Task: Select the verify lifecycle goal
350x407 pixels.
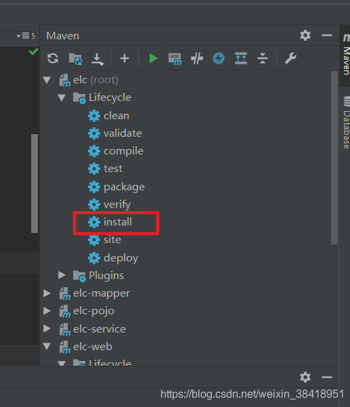Action: point(117,205)
